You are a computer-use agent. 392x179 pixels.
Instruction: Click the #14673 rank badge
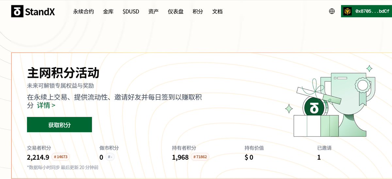point(60,157)
